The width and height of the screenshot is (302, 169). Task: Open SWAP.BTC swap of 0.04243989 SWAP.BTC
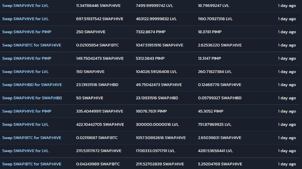pyautogui.click(x=32, y=164)
